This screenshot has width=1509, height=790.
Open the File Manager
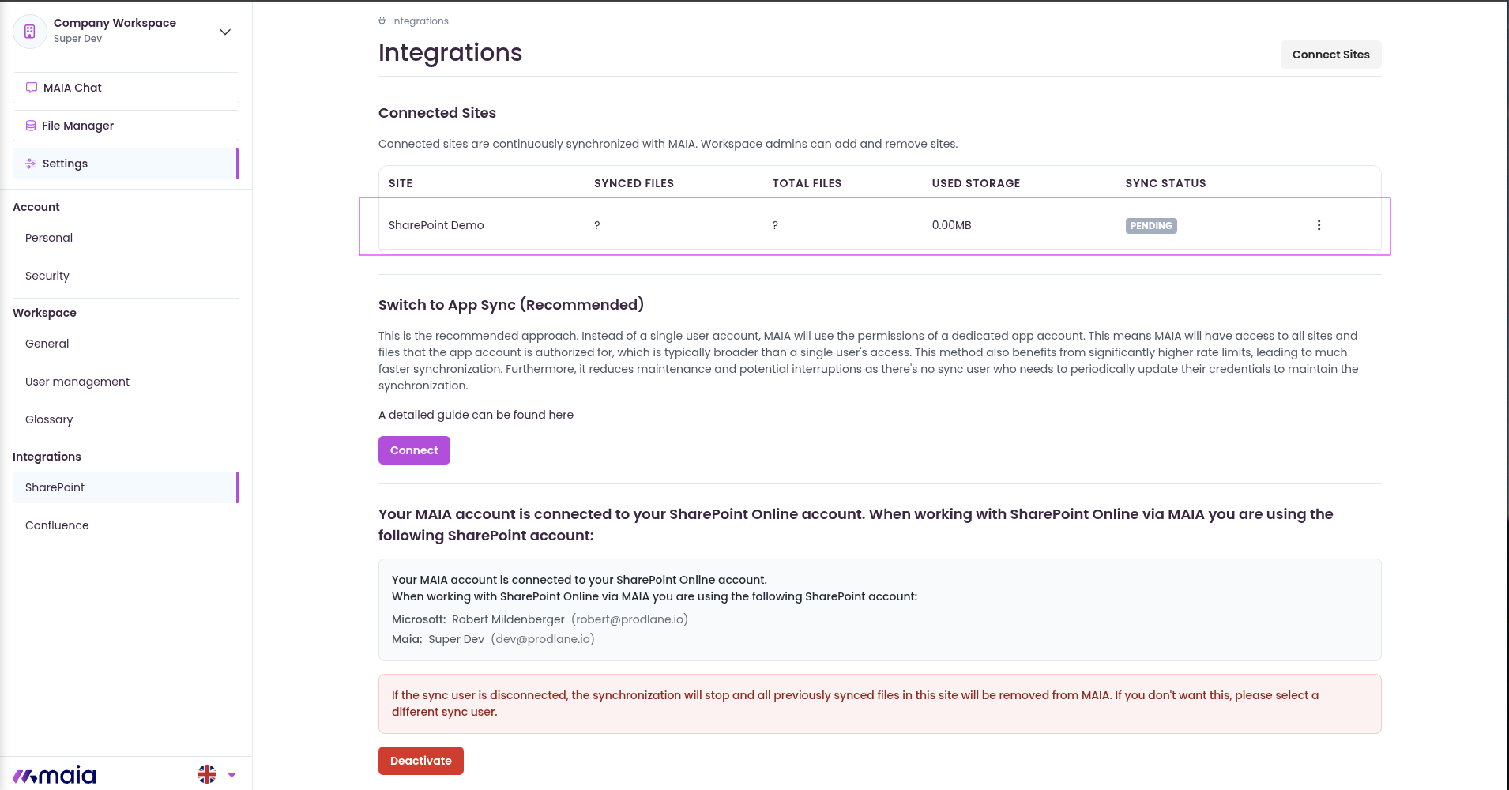click(126, 126)
